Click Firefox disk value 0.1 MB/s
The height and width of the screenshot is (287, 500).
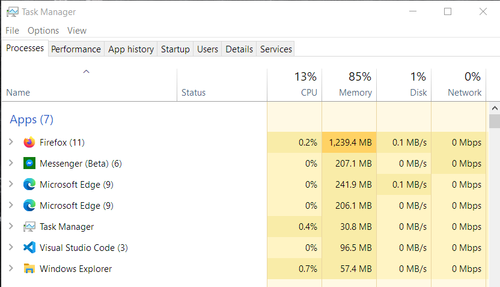[x=409, y=143]
